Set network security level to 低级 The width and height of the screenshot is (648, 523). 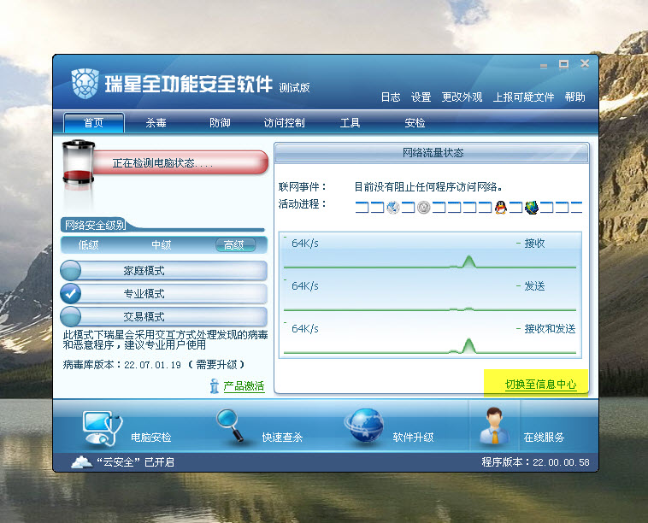pos(88,245)
